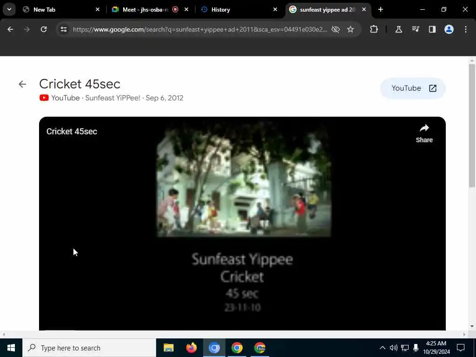Go back with browser back arrow
476x357 pixels.
10,29
